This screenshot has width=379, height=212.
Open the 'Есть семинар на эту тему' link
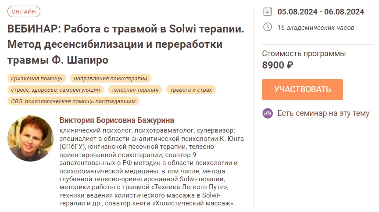[x=323, y=113]
